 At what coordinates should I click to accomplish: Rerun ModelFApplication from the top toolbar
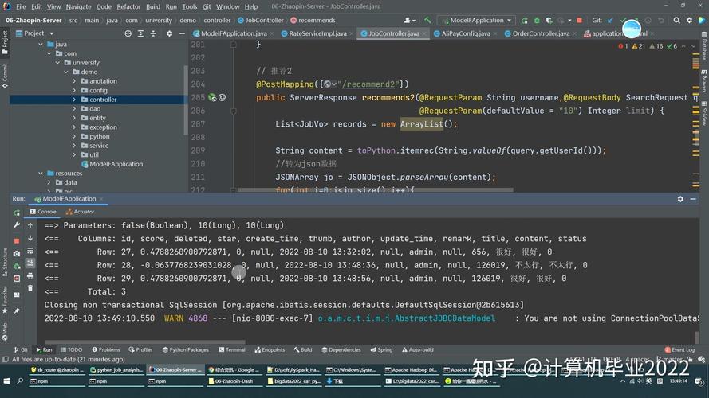[523, 20]
